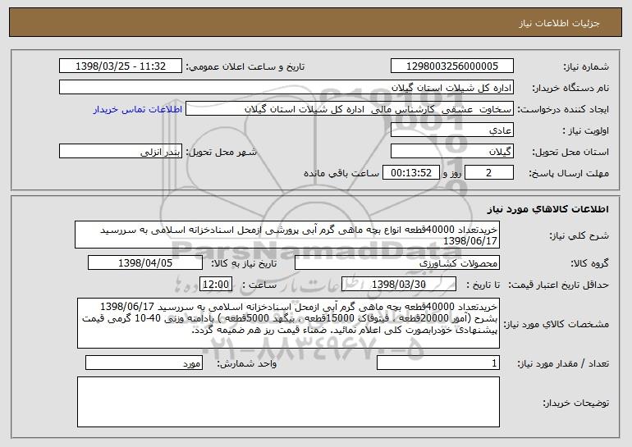Click the quantity field showing 1

click(x=438, y=363)
